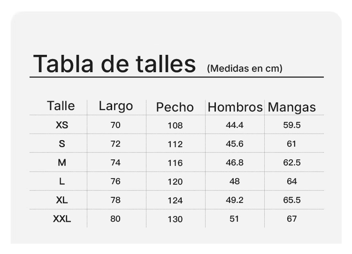
Task: Click Mangas value 64 for L
Action: pyautogui.click(x=292, y=181)
